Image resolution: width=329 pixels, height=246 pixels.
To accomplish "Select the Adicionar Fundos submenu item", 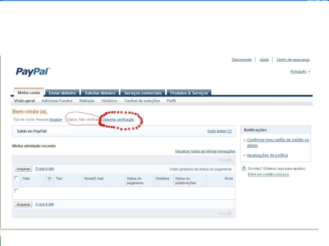I will [x=57, y=101].
